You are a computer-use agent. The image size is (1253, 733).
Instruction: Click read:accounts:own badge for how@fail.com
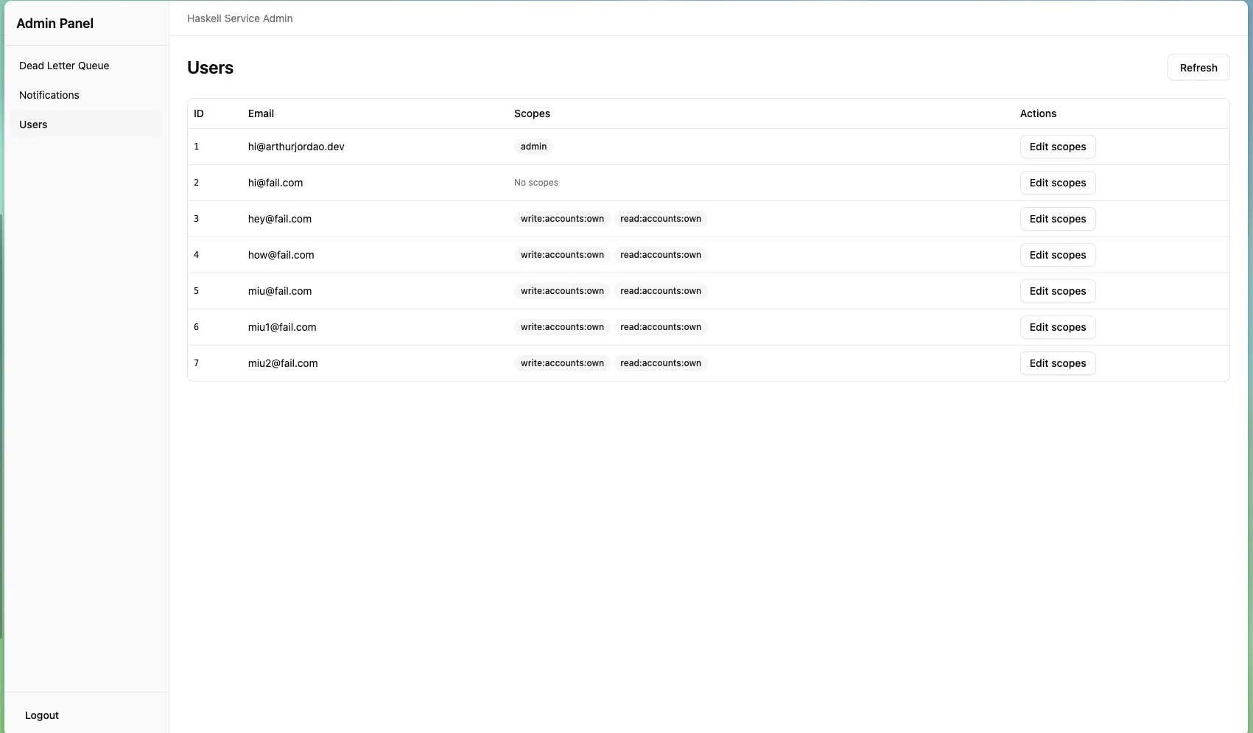661,255
